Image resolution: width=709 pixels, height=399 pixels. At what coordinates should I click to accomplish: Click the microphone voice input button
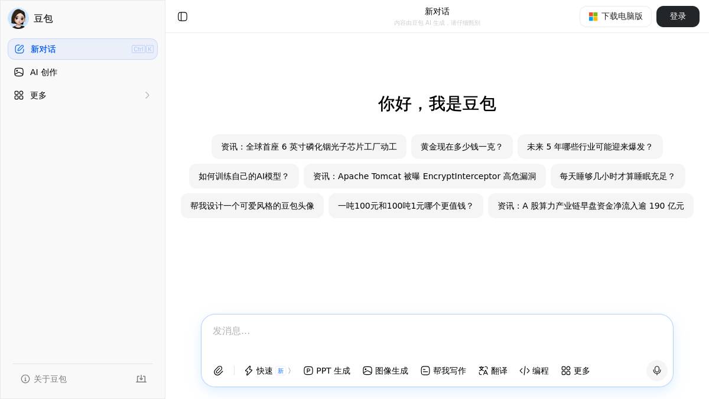[657, 371]
